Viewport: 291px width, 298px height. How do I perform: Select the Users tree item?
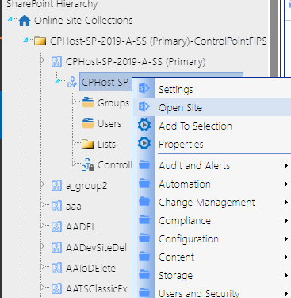coord(109,123)
